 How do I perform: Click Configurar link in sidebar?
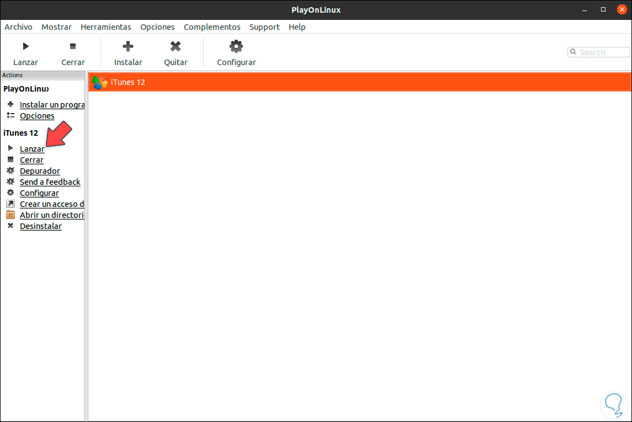pos(40,193)
